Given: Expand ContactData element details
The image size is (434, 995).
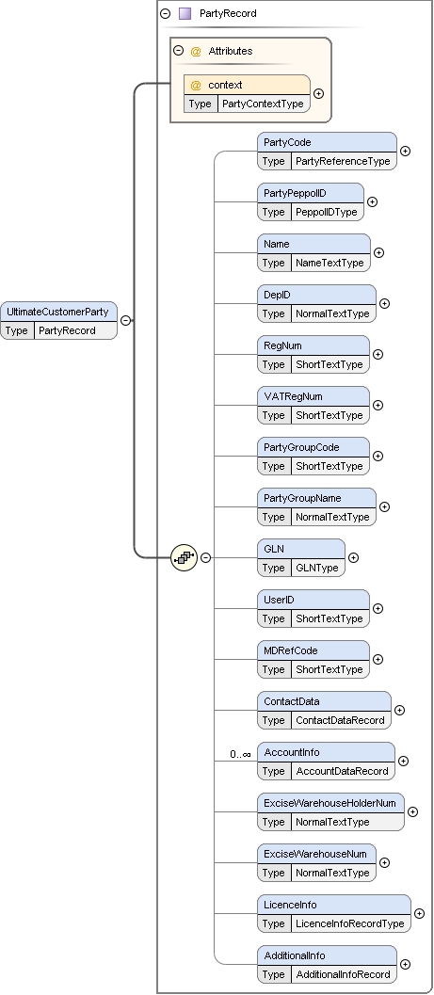Looking at the screenshot, I should pos(400,710).
